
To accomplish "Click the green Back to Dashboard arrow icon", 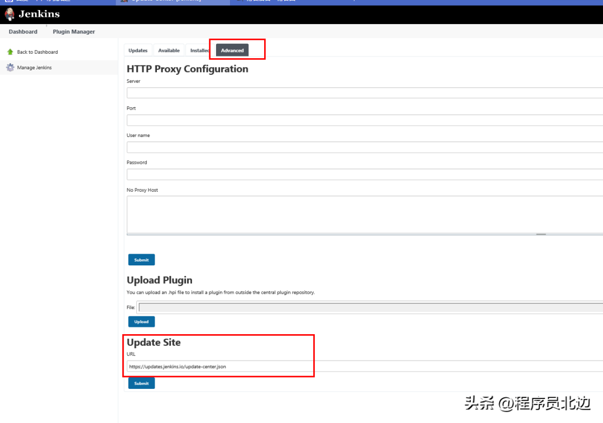I will coord(11,51).
